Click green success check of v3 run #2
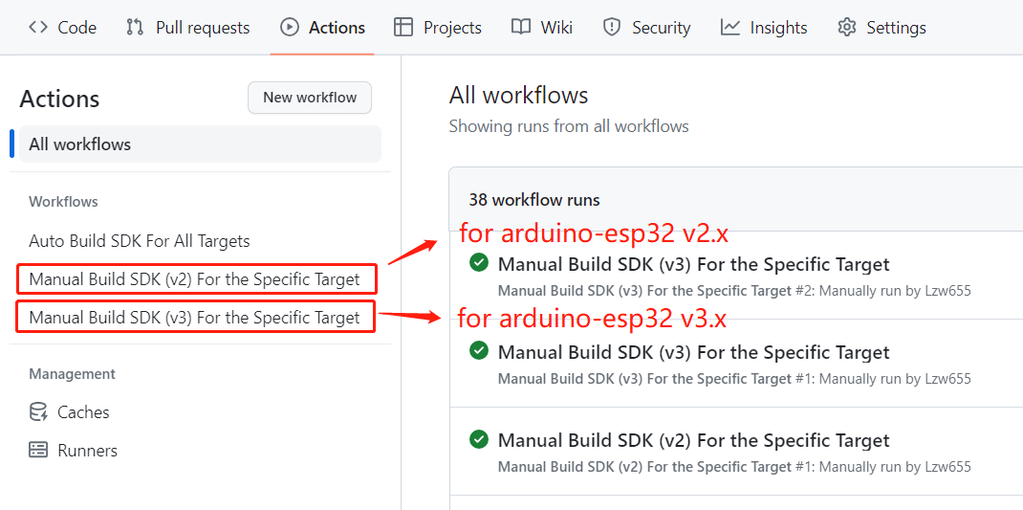The image size is (1023, 510). click(x=479, y=263)
